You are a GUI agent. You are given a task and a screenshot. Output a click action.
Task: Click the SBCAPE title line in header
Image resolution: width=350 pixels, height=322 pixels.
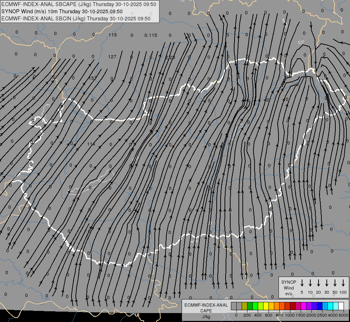pos(79,4)
